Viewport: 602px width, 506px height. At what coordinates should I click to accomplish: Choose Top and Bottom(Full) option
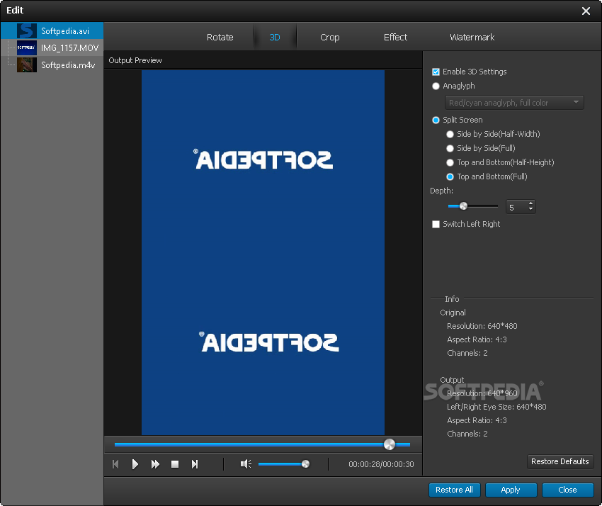(450, 176)
